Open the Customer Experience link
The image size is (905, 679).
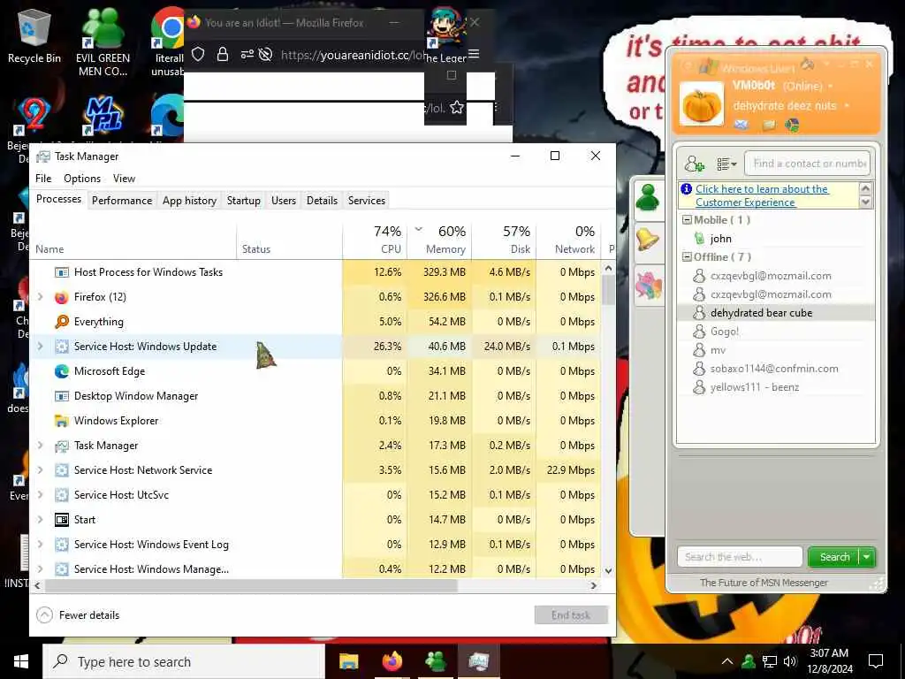762,195
